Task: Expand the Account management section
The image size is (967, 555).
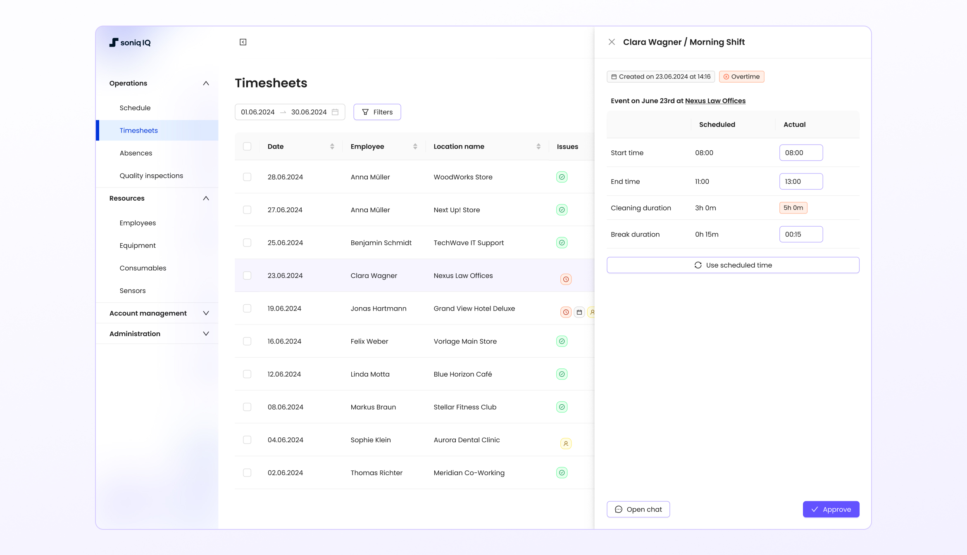Action: tap(206, 313)
